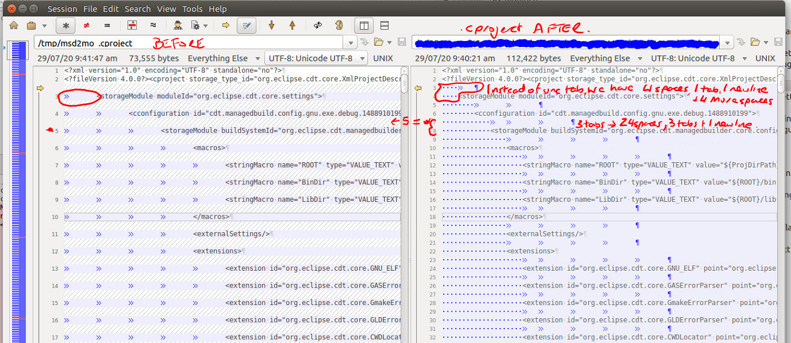Viewport: 791px width, 343px height.
Task: Click left pane UNIX line ending label
Action: (x=383, y=58)
